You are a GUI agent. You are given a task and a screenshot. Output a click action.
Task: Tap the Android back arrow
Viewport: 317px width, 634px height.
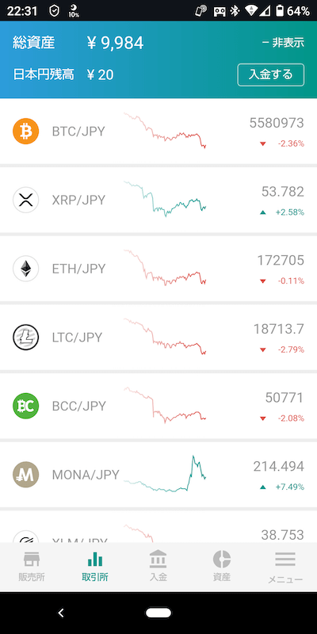click(61, 613)
